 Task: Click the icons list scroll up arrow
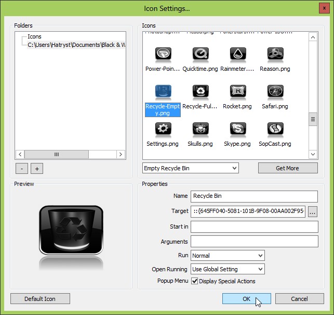tap(313, 37)
